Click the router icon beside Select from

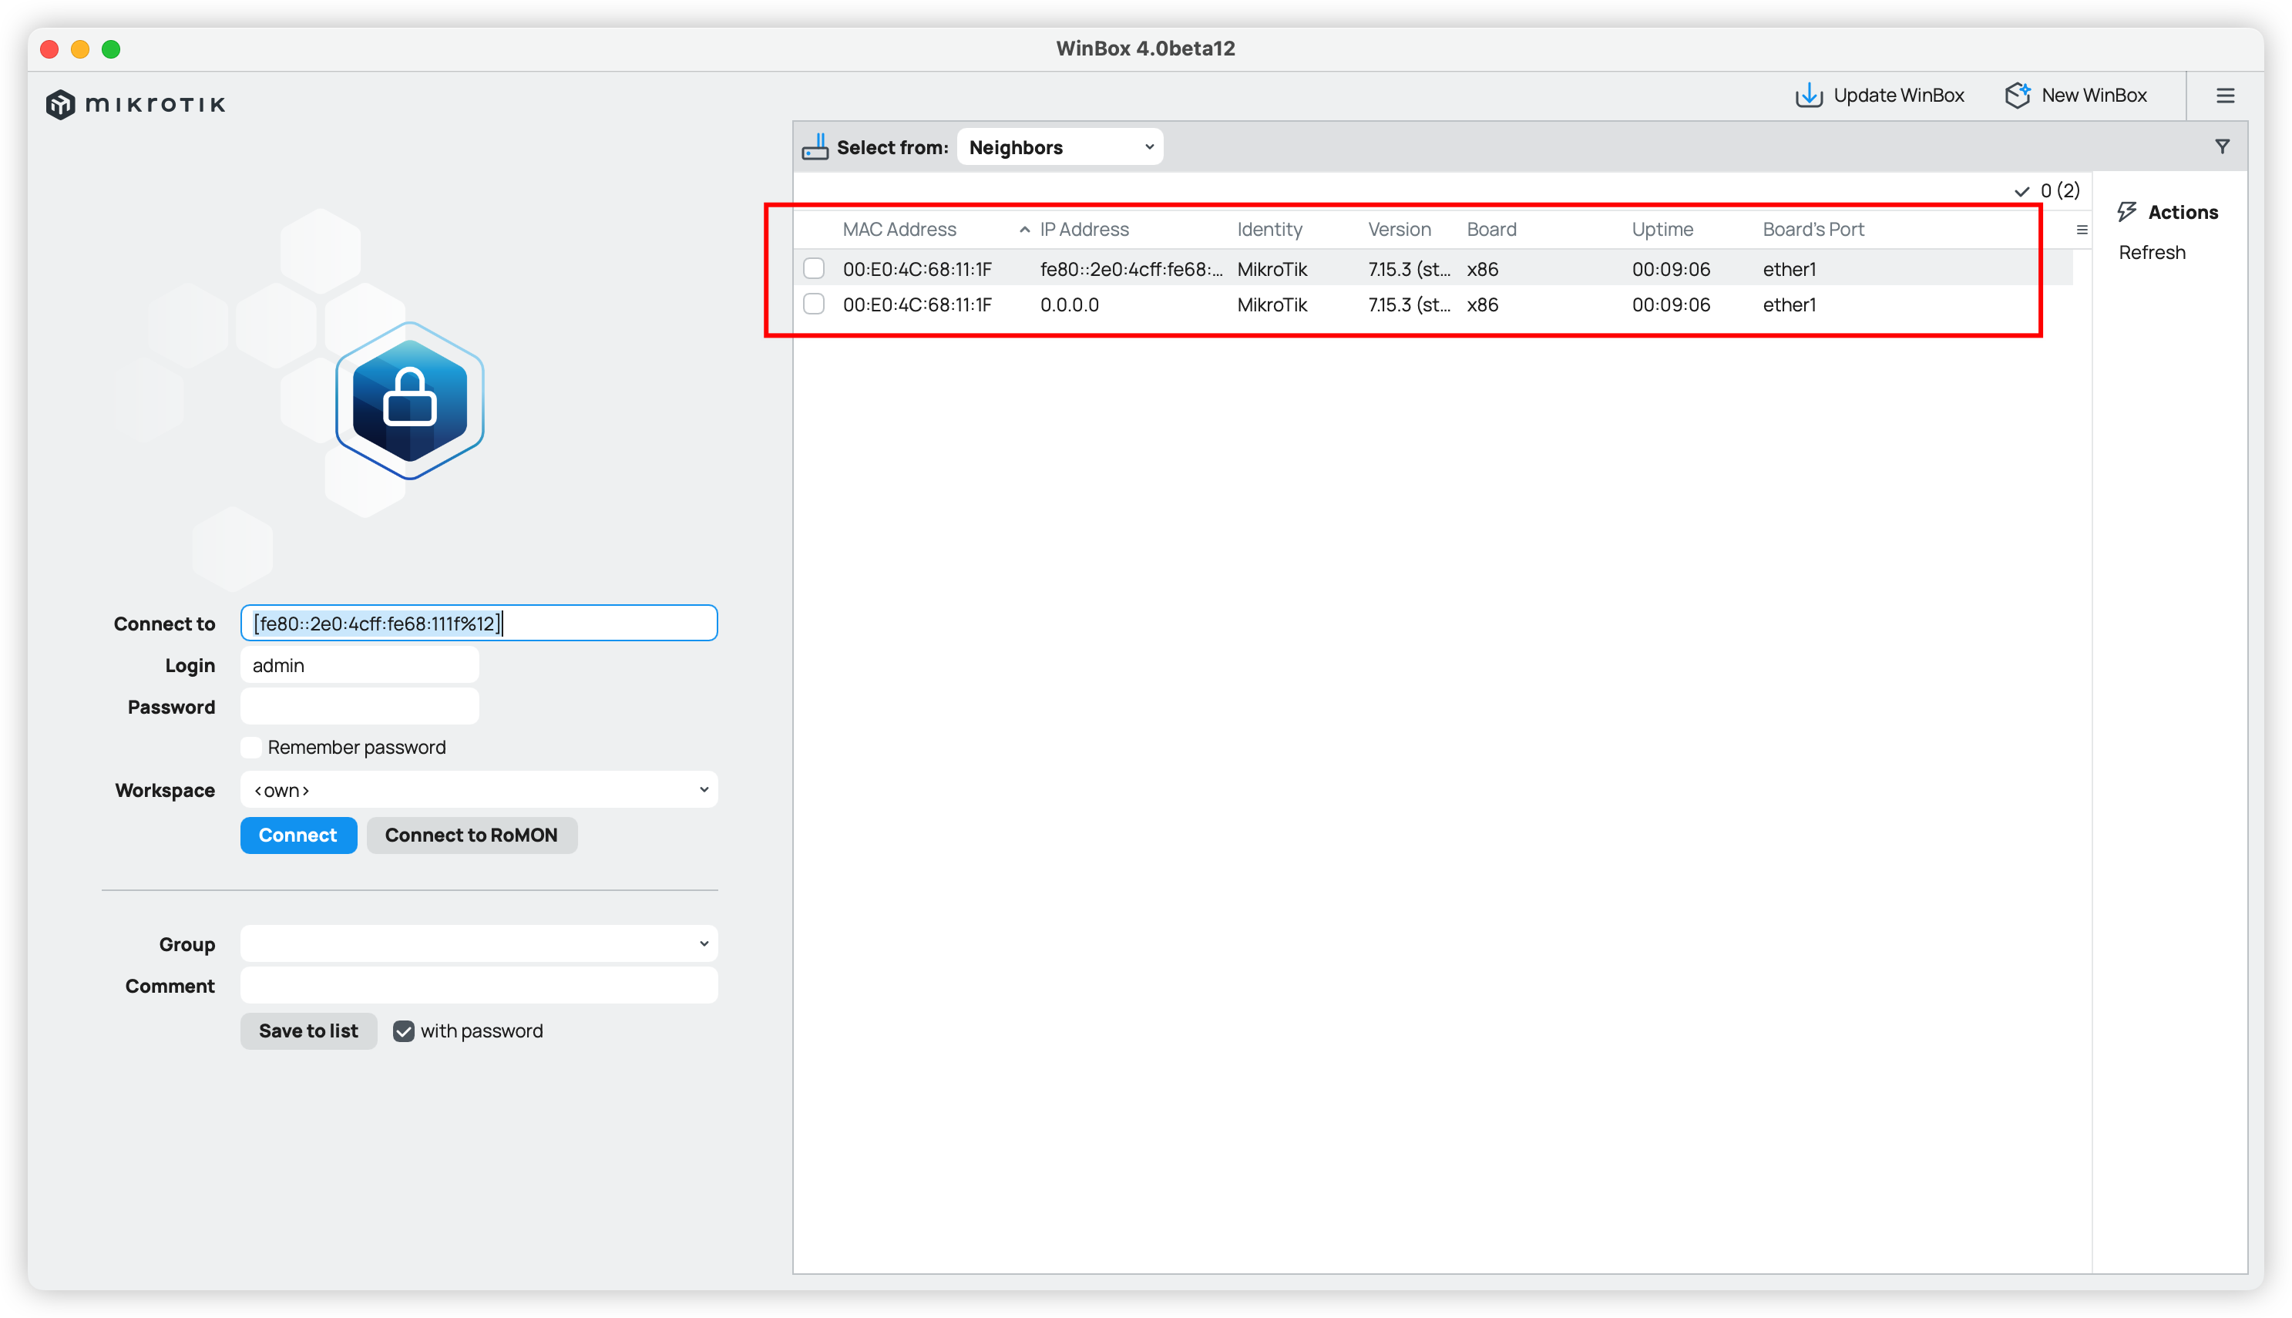point(815,146)
